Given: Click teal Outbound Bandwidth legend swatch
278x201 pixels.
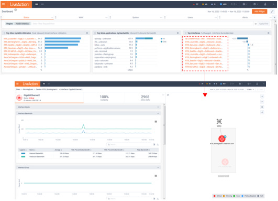Looking at the screenshot, I should coord(23,156).
